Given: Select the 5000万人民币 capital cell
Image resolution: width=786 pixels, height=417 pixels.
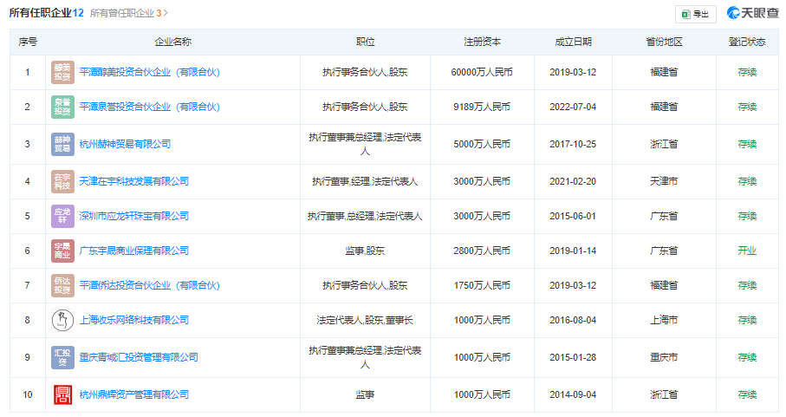Looking at the screenshot, I should point(482,144).
